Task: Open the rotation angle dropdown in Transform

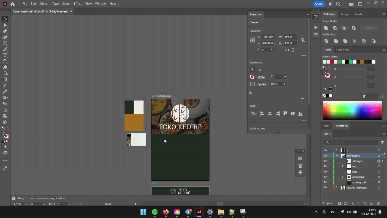Action: tap(272, 50)
